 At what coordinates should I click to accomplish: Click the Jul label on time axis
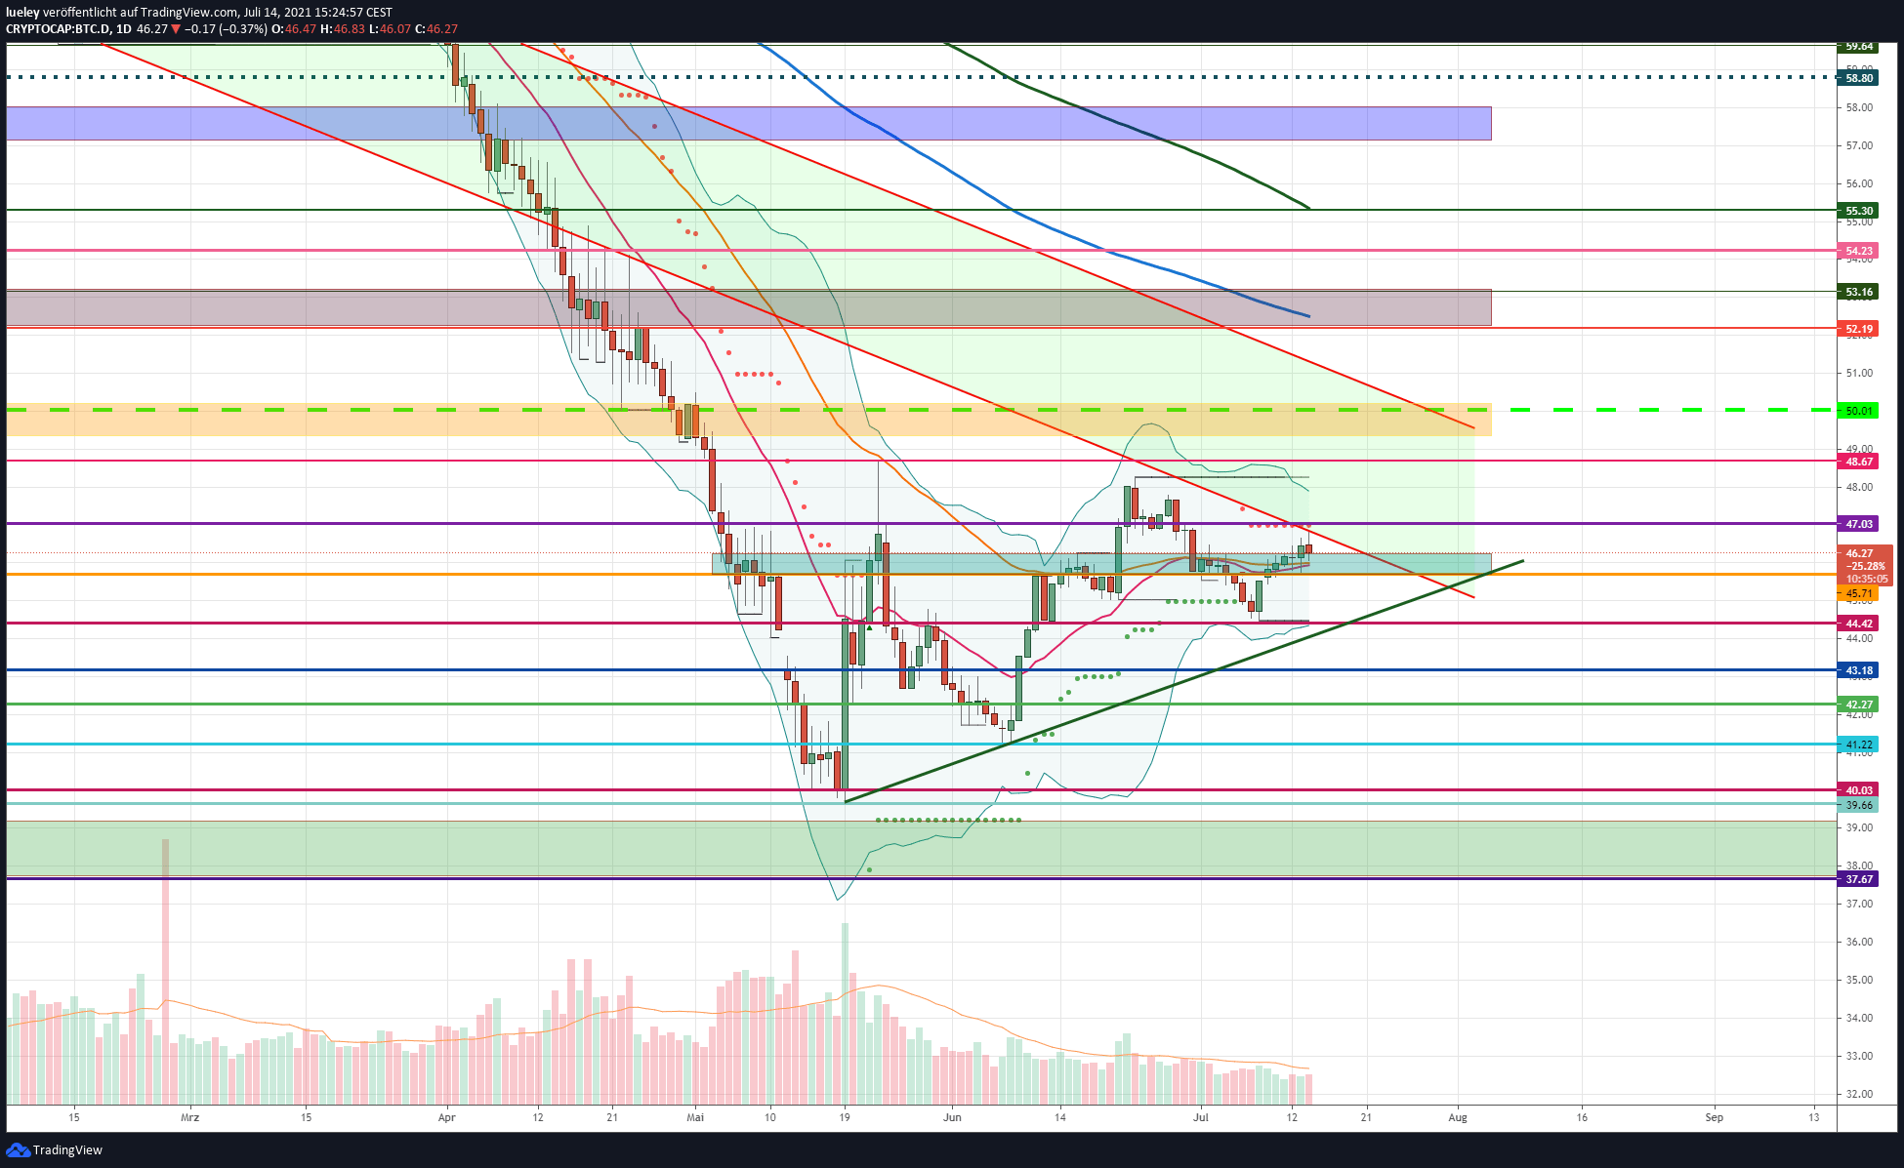tap(1201, 1117)
